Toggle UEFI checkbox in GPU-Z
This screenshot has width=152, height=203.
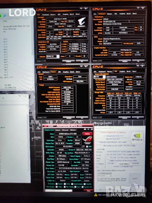point(87,147)
